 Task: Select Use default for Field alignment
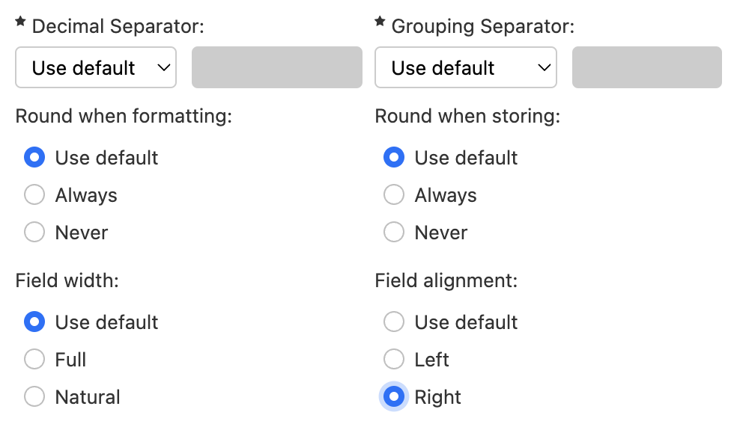pyautogui.click(x=394, y=322)
